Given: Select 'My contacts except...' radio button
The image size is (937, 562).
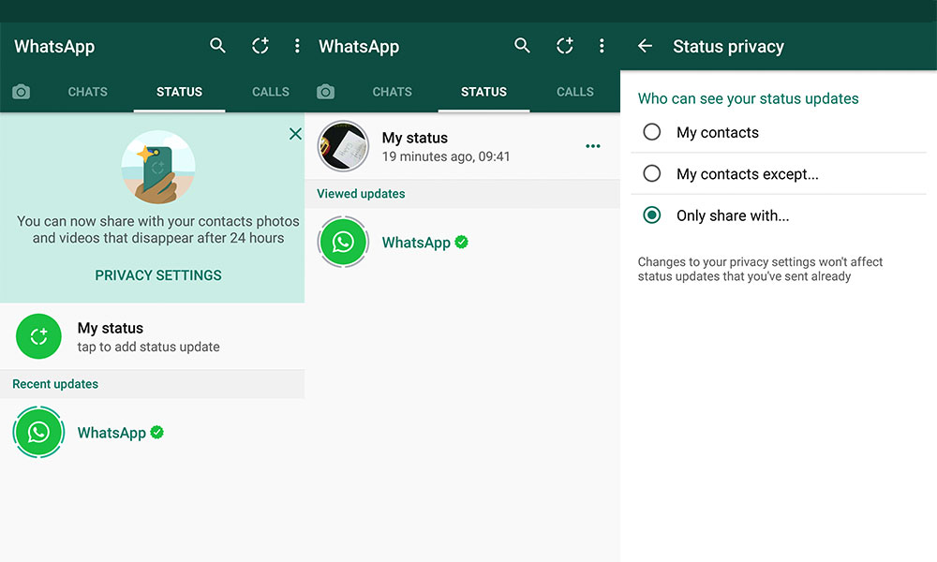Looking at the screenshot, I should click(x=652, y=173).
